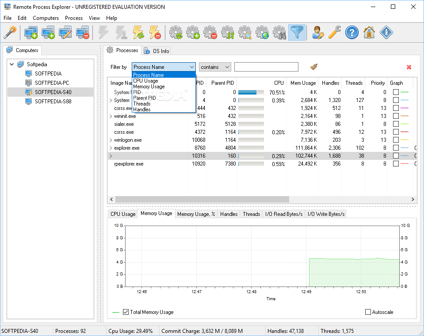The height and width of the screenshot is (336, 424).
Task: Click the add computer icon
Action: [x=31, y=32]
